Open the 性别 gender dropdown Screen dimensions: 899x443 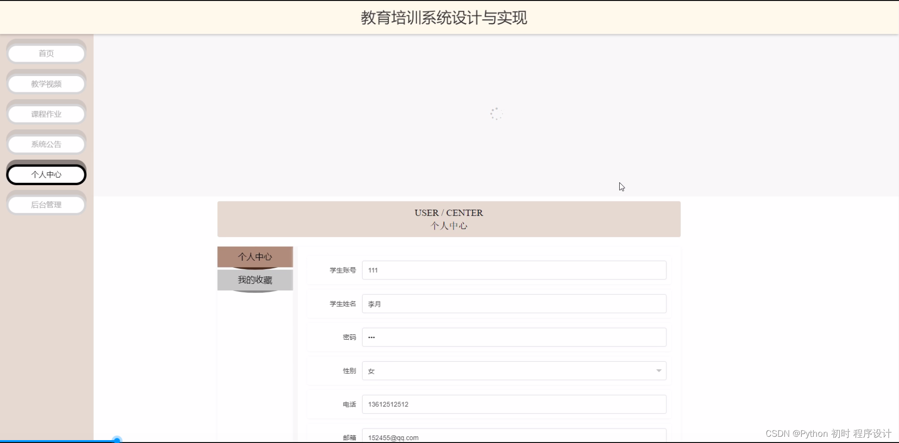tap(513, 370)
